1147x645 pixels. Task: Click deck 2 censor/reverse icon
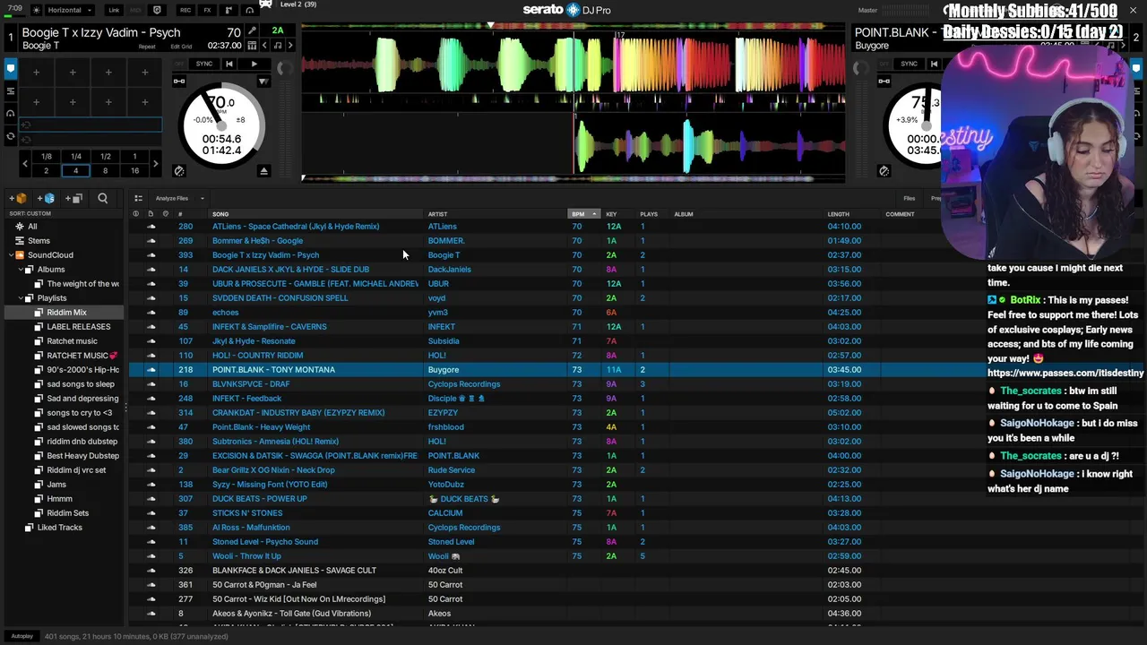(x=884, y=171)
